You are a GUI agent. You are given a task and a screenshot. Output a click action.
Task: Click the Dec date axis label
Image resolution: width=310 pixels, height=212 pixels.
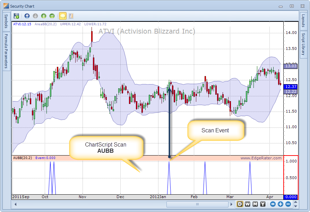click(120, 197)
